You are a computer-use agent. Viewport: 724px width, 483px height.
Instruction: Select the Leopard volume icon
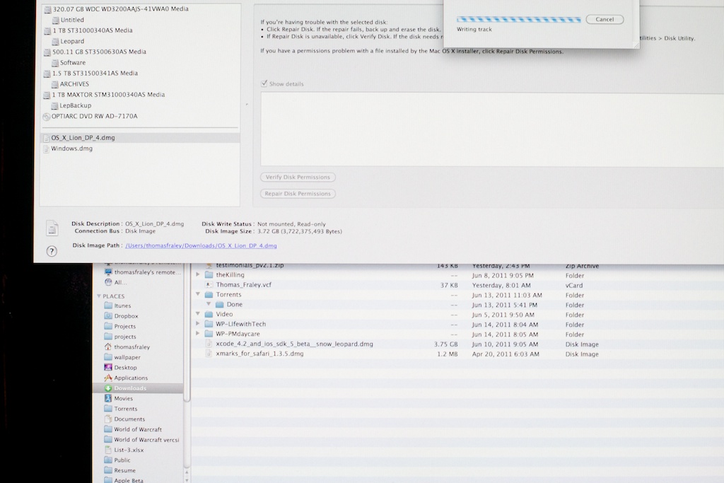(x=55, y=42)
